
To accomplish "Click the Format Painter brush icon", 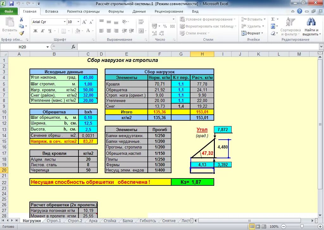I will tap(22, 33).
